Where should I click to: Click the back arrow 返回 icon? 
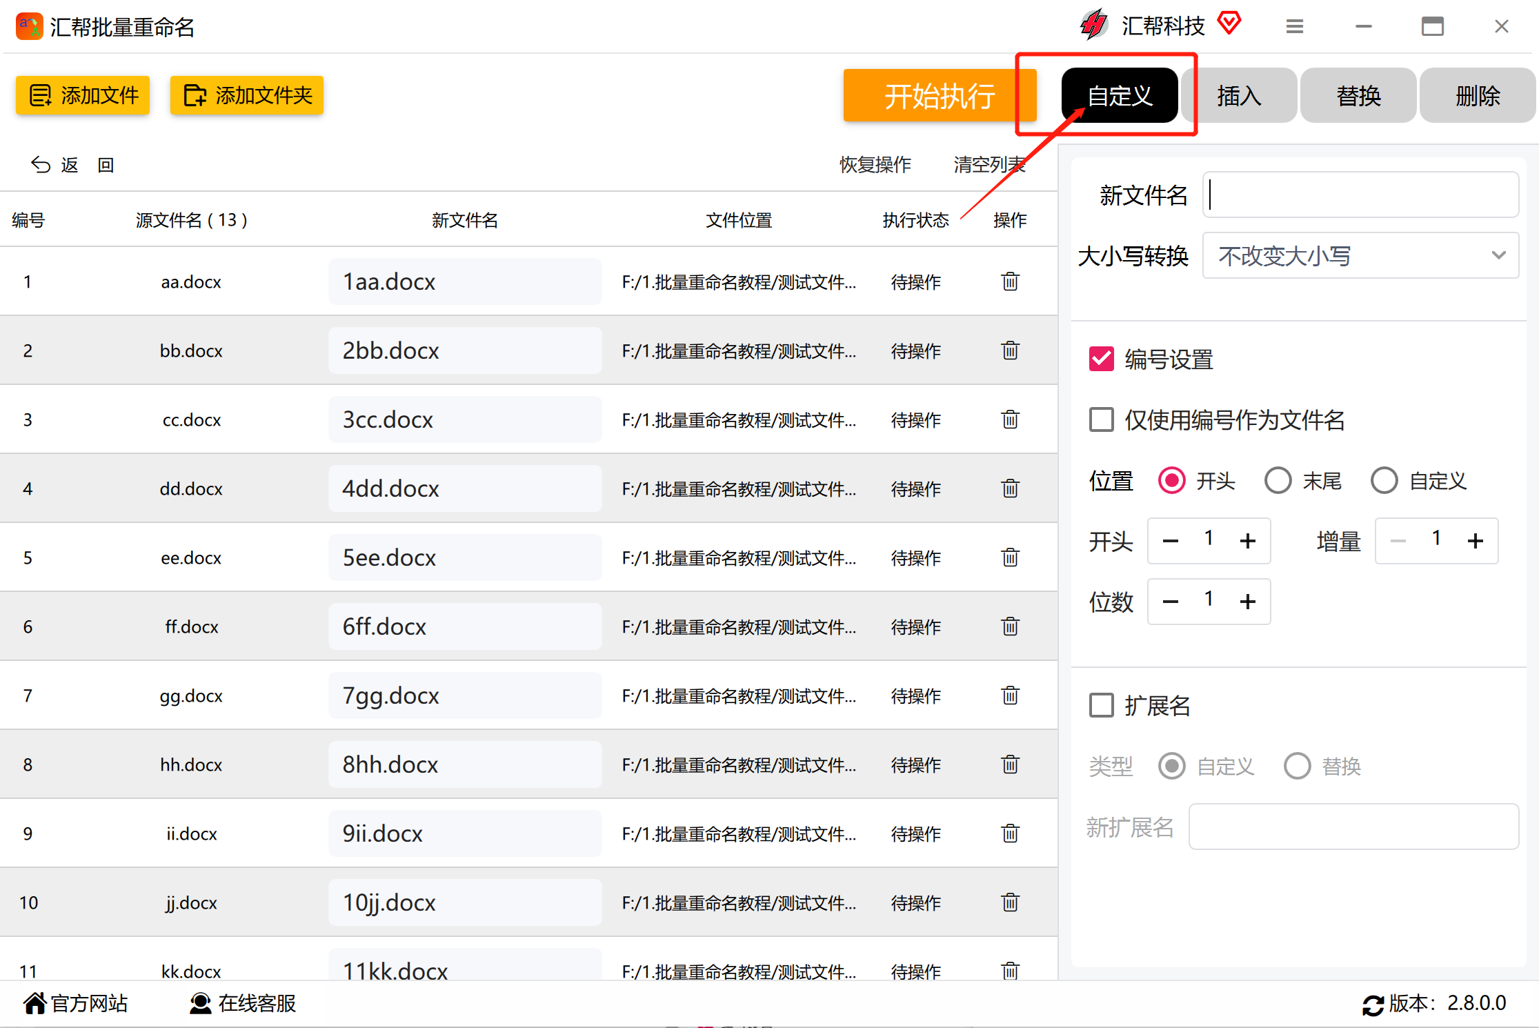click(x=41, y=165)
